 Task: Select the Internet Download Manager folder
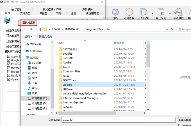[102, 98]
